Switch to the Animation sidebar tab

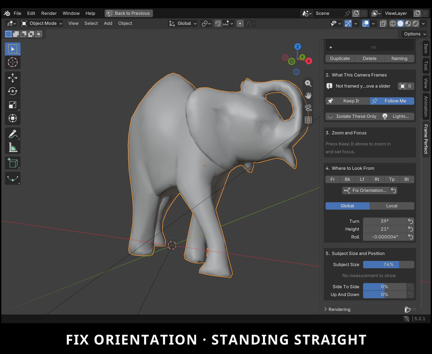(x=426, y=106)
